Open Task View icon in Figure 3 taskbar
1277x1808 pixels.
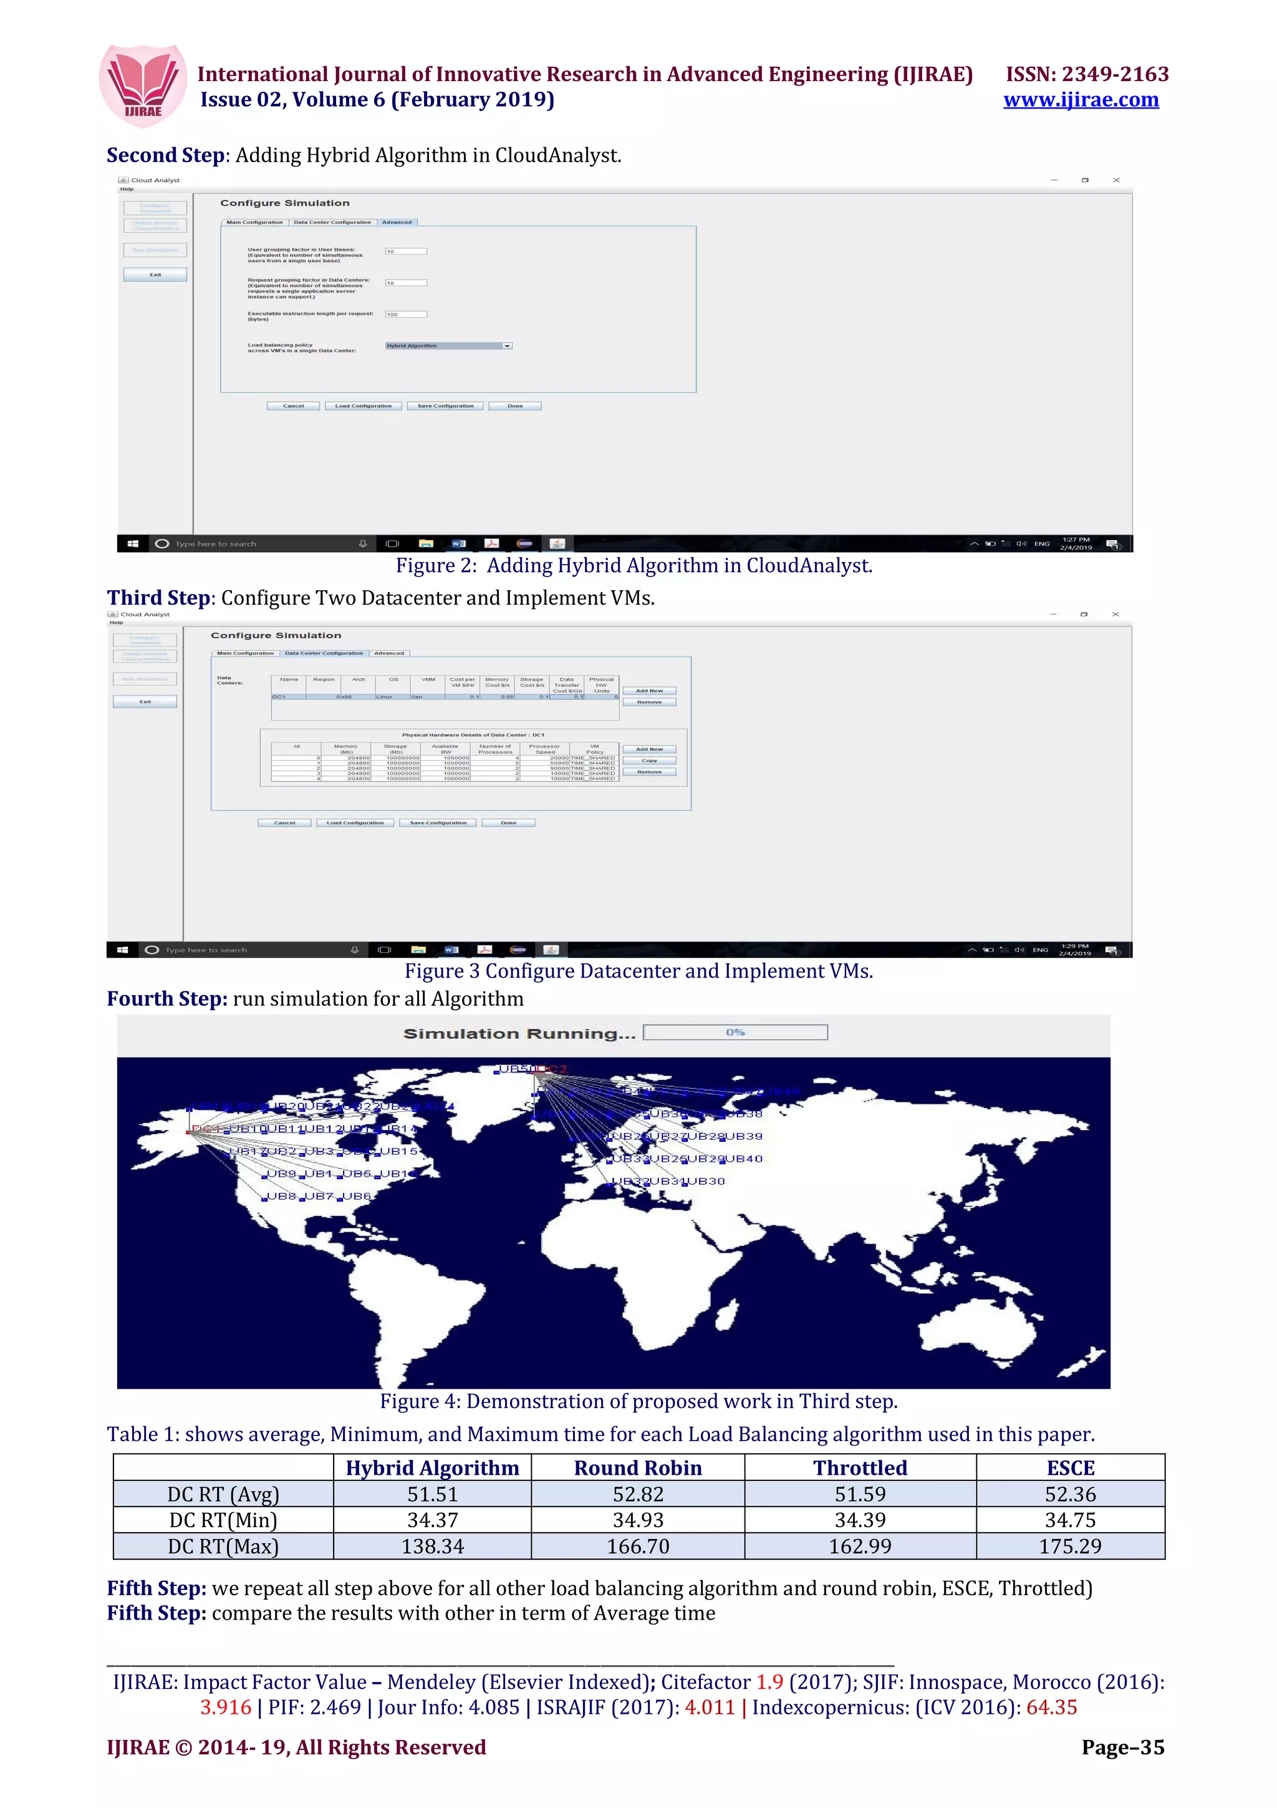[384, 950]
